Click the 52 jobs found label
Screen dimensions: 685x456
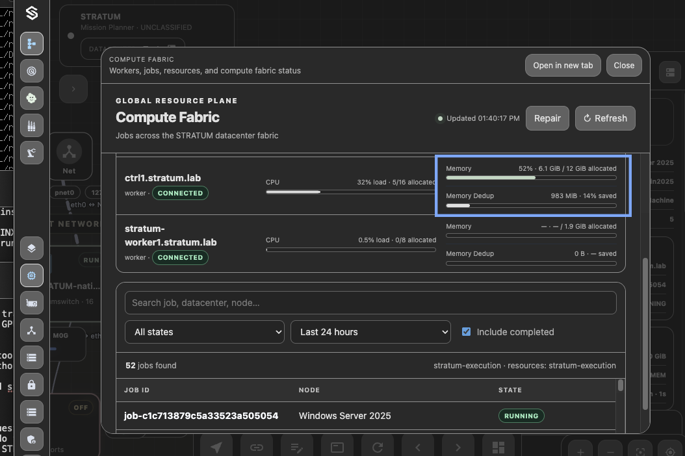(x=151, y=366)
